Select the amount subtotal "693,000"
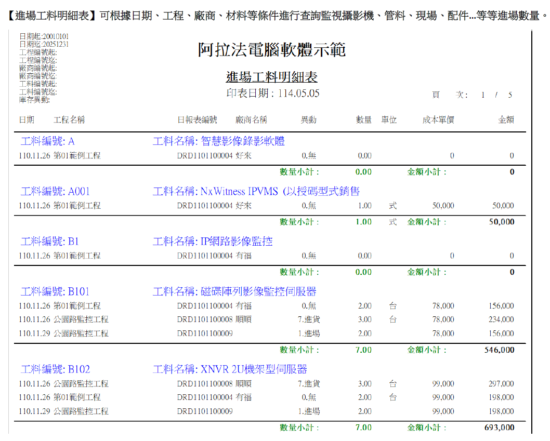 pyautogui.click(x=500, y=427)
